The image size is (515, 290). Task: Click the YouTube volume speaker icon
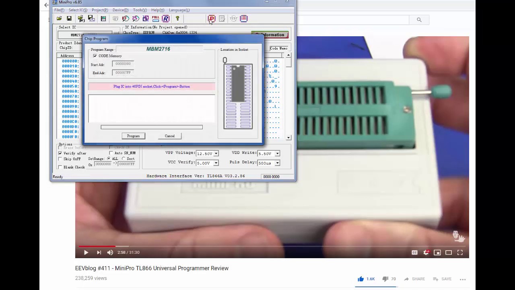click(x=110, y=253)
